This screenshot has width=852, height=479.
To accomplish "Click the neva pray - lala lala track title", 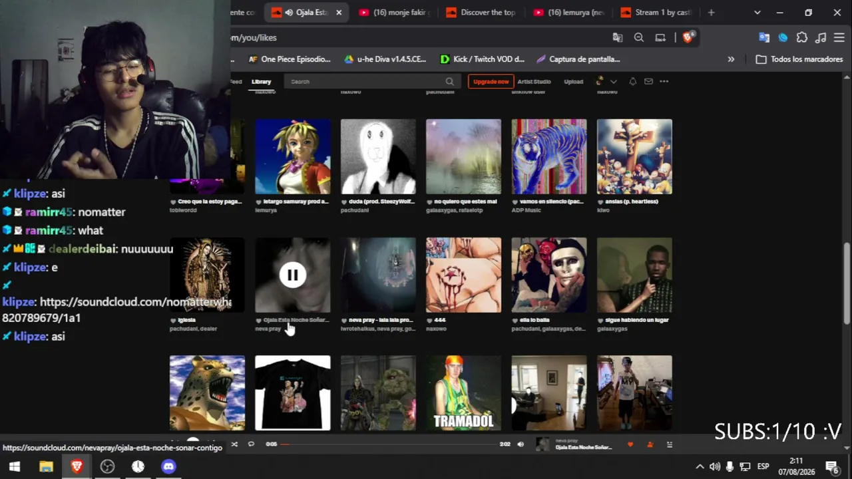I will click(x=381, y=320).
